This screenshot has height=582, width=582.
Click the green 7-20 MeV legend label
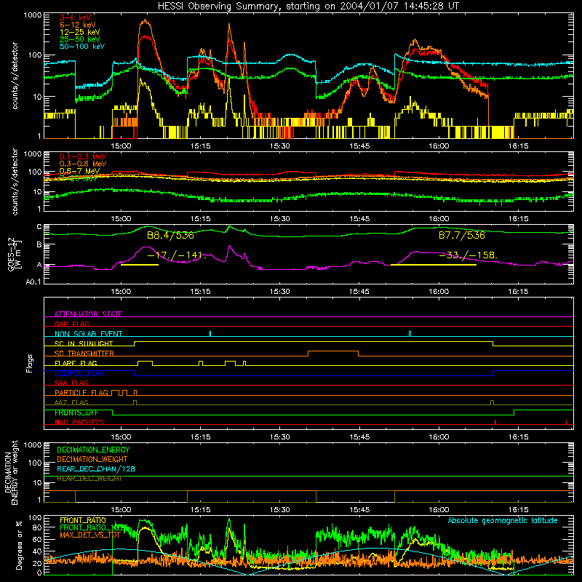coord(78,178)
